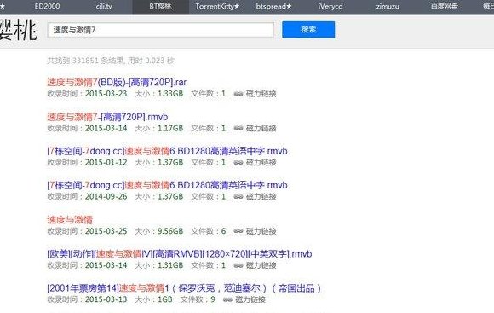This screenshot has height=313, width=494.
Task: Click 磁力链接 for the 1.31GB result
Action: (x=261, y=265)
